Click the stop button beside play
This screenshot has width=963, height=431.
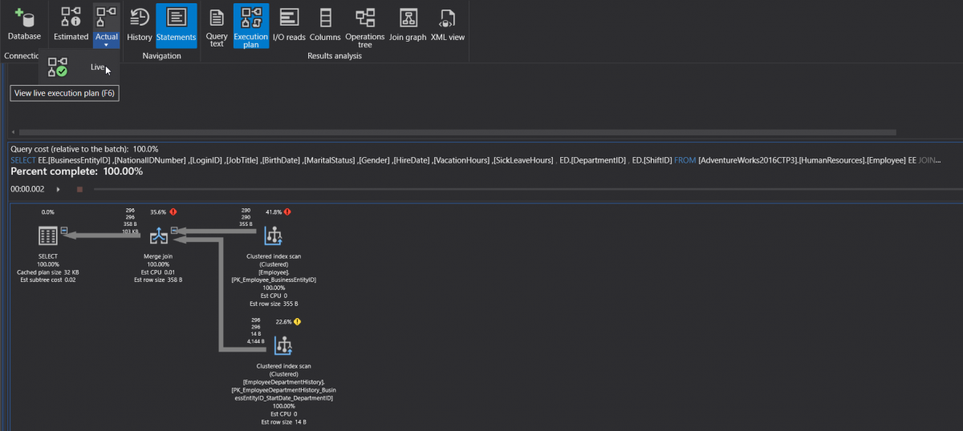pos(79,189)
